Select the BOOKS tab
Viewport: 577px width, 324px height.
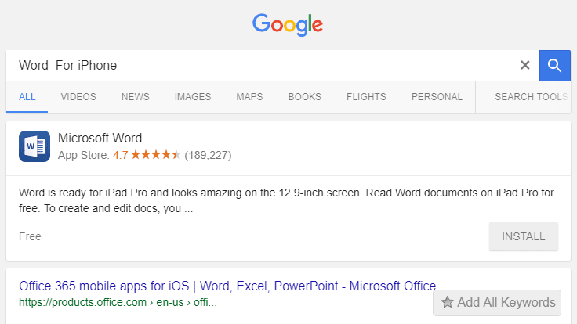click(305, 97)
